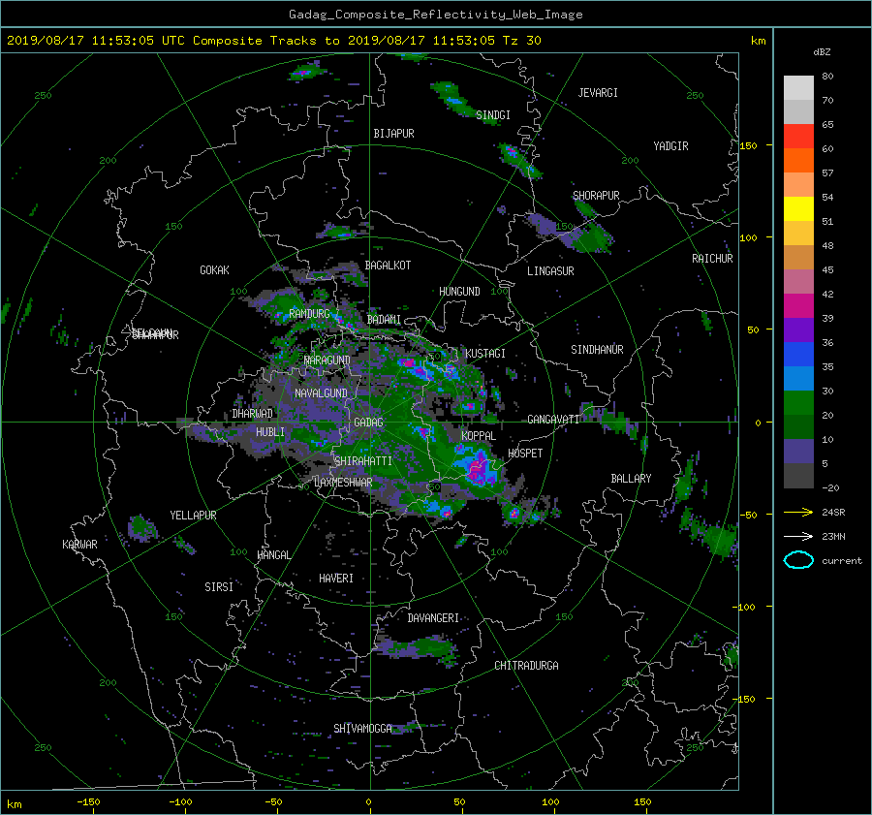Click the CHITRADURGA city label
This screenshot has width=872, height=815.
[527, 666]
